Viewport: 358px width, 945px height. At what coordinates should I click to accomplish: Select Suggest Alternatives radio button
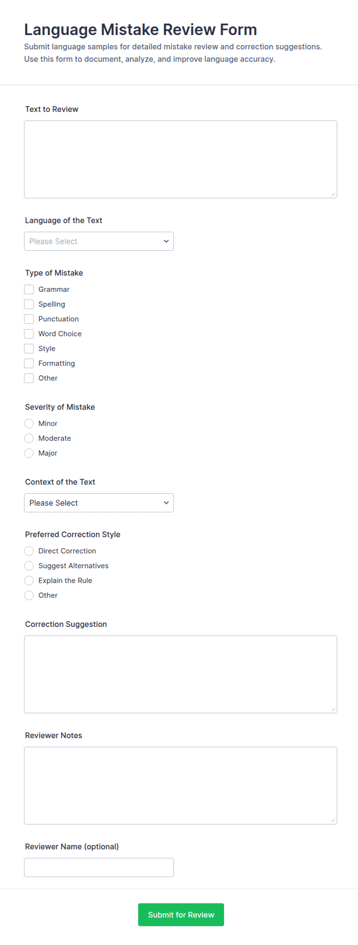point(29,566)
